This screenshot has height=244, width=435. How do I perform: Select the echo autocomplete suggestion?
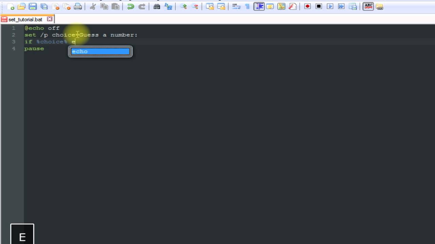point(100,52)
